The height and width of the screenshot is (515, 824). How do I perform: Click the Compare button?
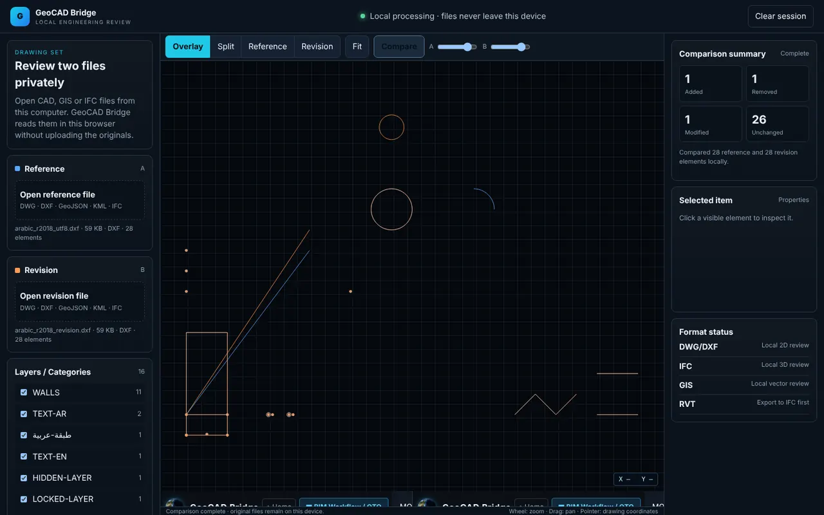pyautogui.click(x=399, y=46)
